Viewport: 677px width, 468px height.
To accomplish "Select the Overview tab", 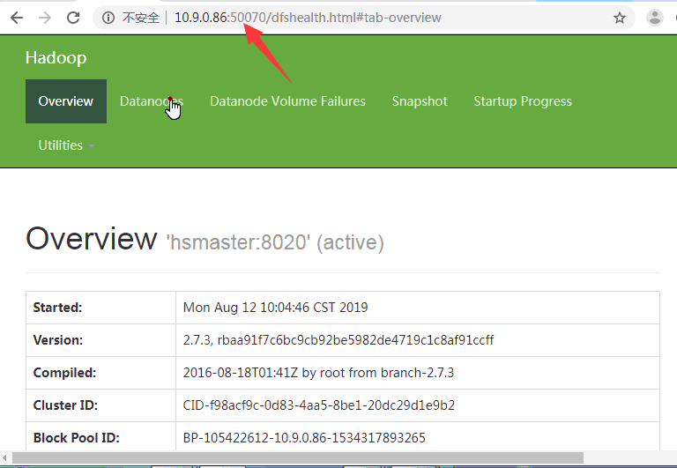I will (x=65, y=101).
